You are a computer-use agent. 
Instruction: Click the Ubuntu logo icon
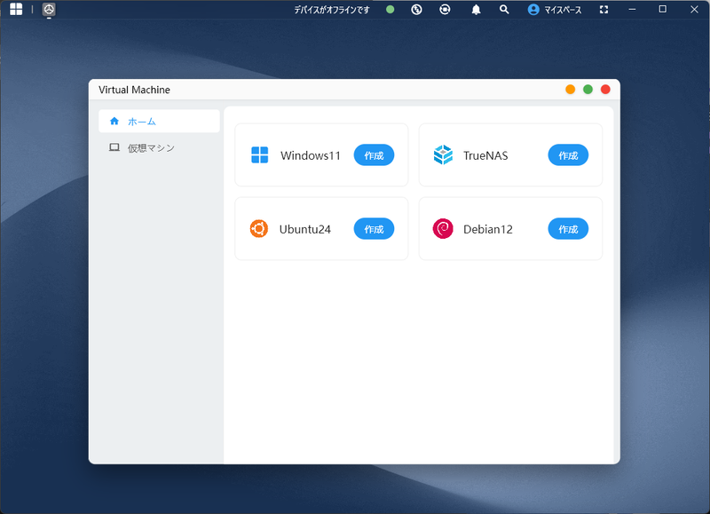[x=259, y=229]
